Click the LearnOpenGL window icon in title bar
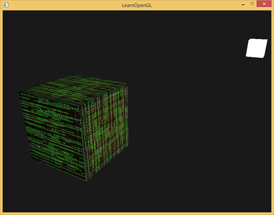The height and width of the screenshot is (215, 274). click(6, 5)
